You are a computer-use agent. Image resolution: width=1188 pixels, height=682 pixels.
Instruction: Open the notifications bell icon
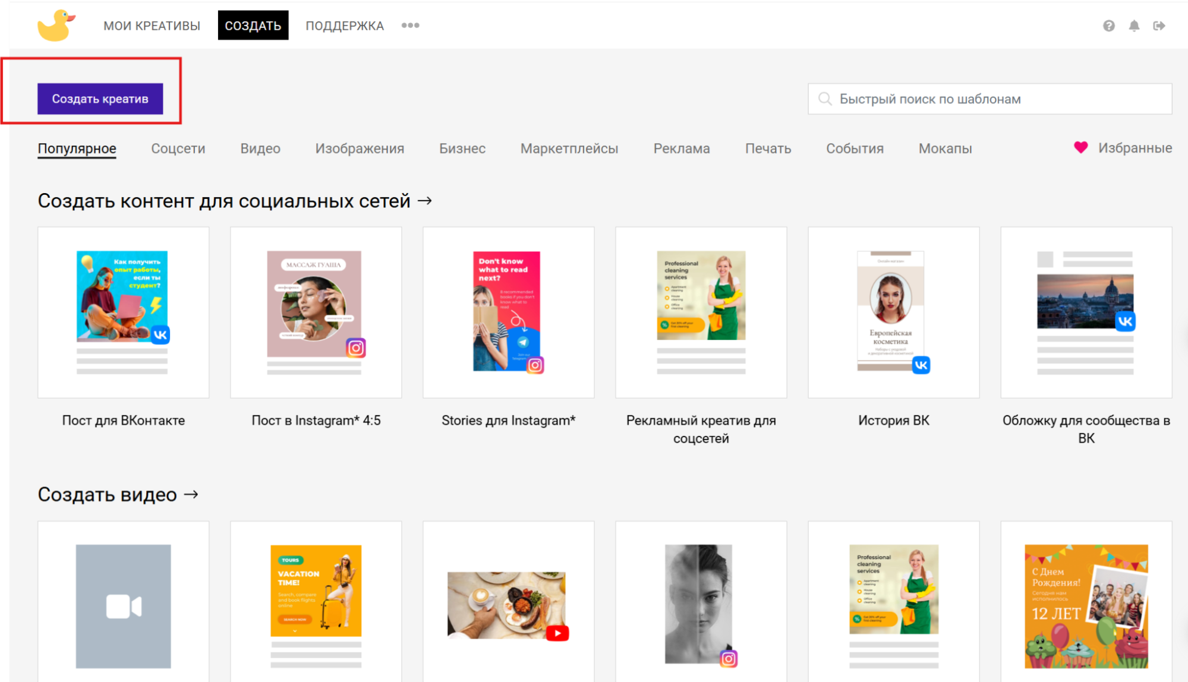(1134, 26)
